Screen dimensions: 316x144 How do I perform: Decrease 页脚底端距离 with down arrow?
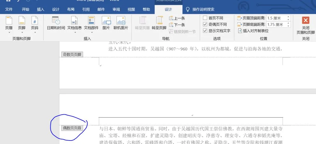tap(288, 26)
